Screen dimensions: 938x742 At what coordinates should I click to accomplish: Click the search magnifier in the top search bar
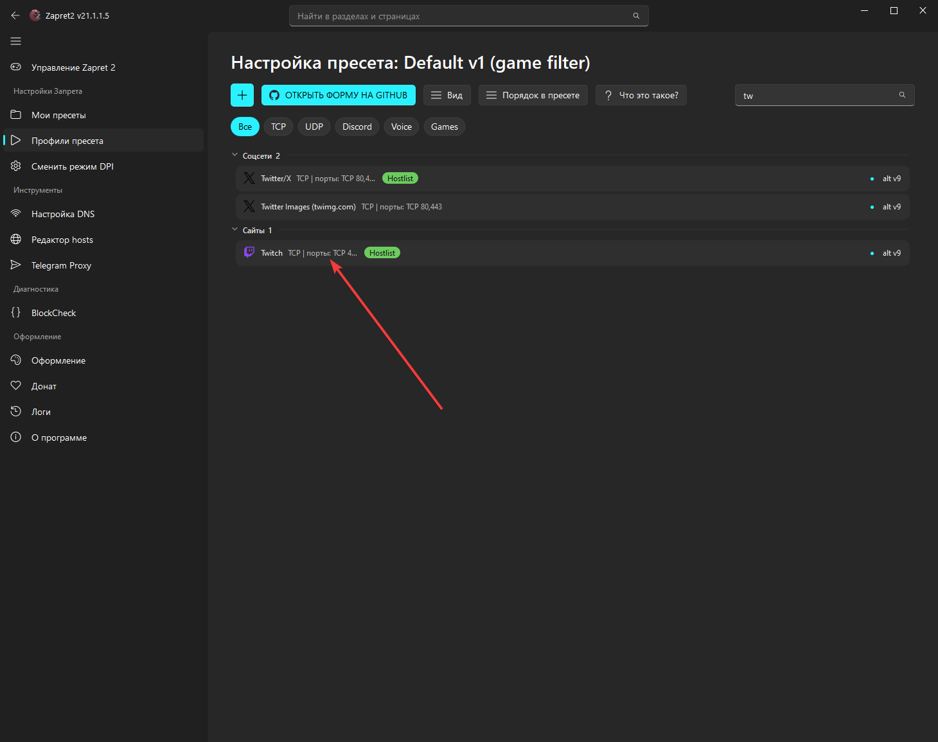pyautogui.click(x=636, y=16)
